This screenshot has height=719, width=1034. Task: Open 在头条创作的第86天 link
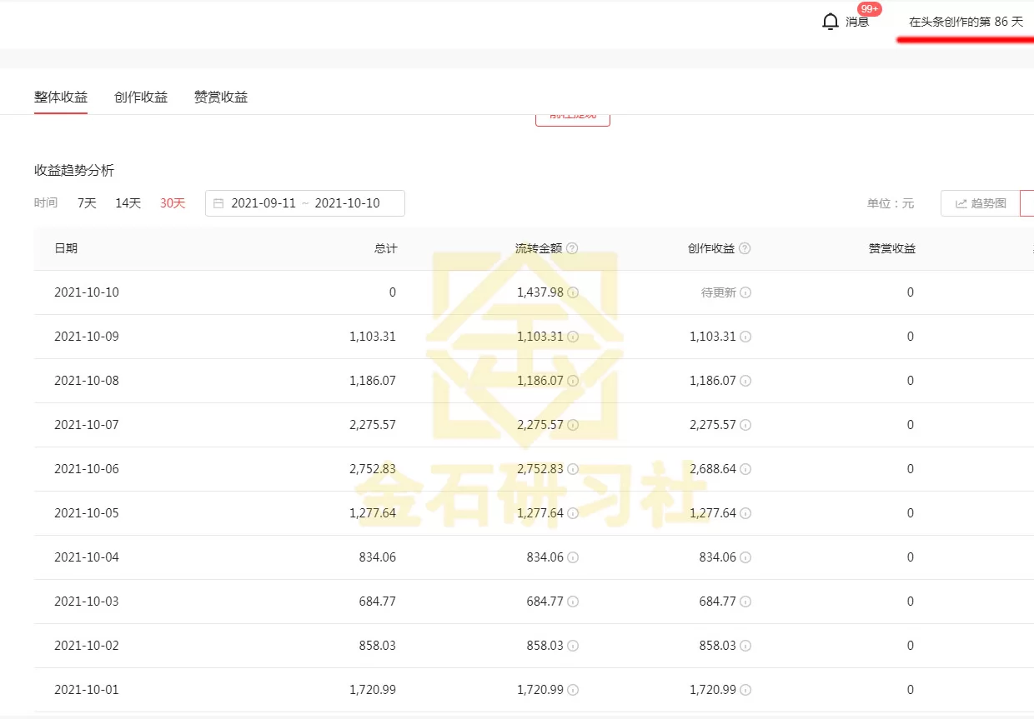pos(967,22)
